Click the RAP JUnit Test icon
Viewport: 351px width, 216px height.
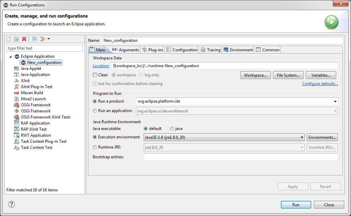(17, 129)
